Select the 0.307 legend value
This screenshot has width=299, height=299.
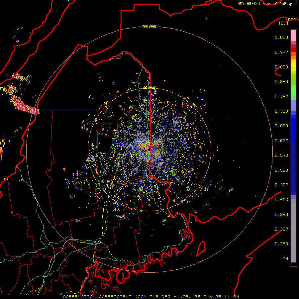click(x=281, y=229)
